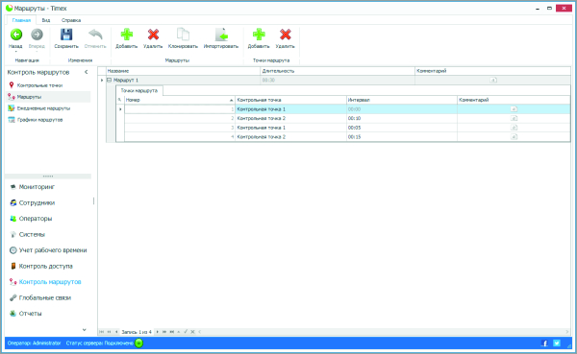Select the Точки маршрута tab
Screen dimensions: 577x354
(x=139, y=90)
